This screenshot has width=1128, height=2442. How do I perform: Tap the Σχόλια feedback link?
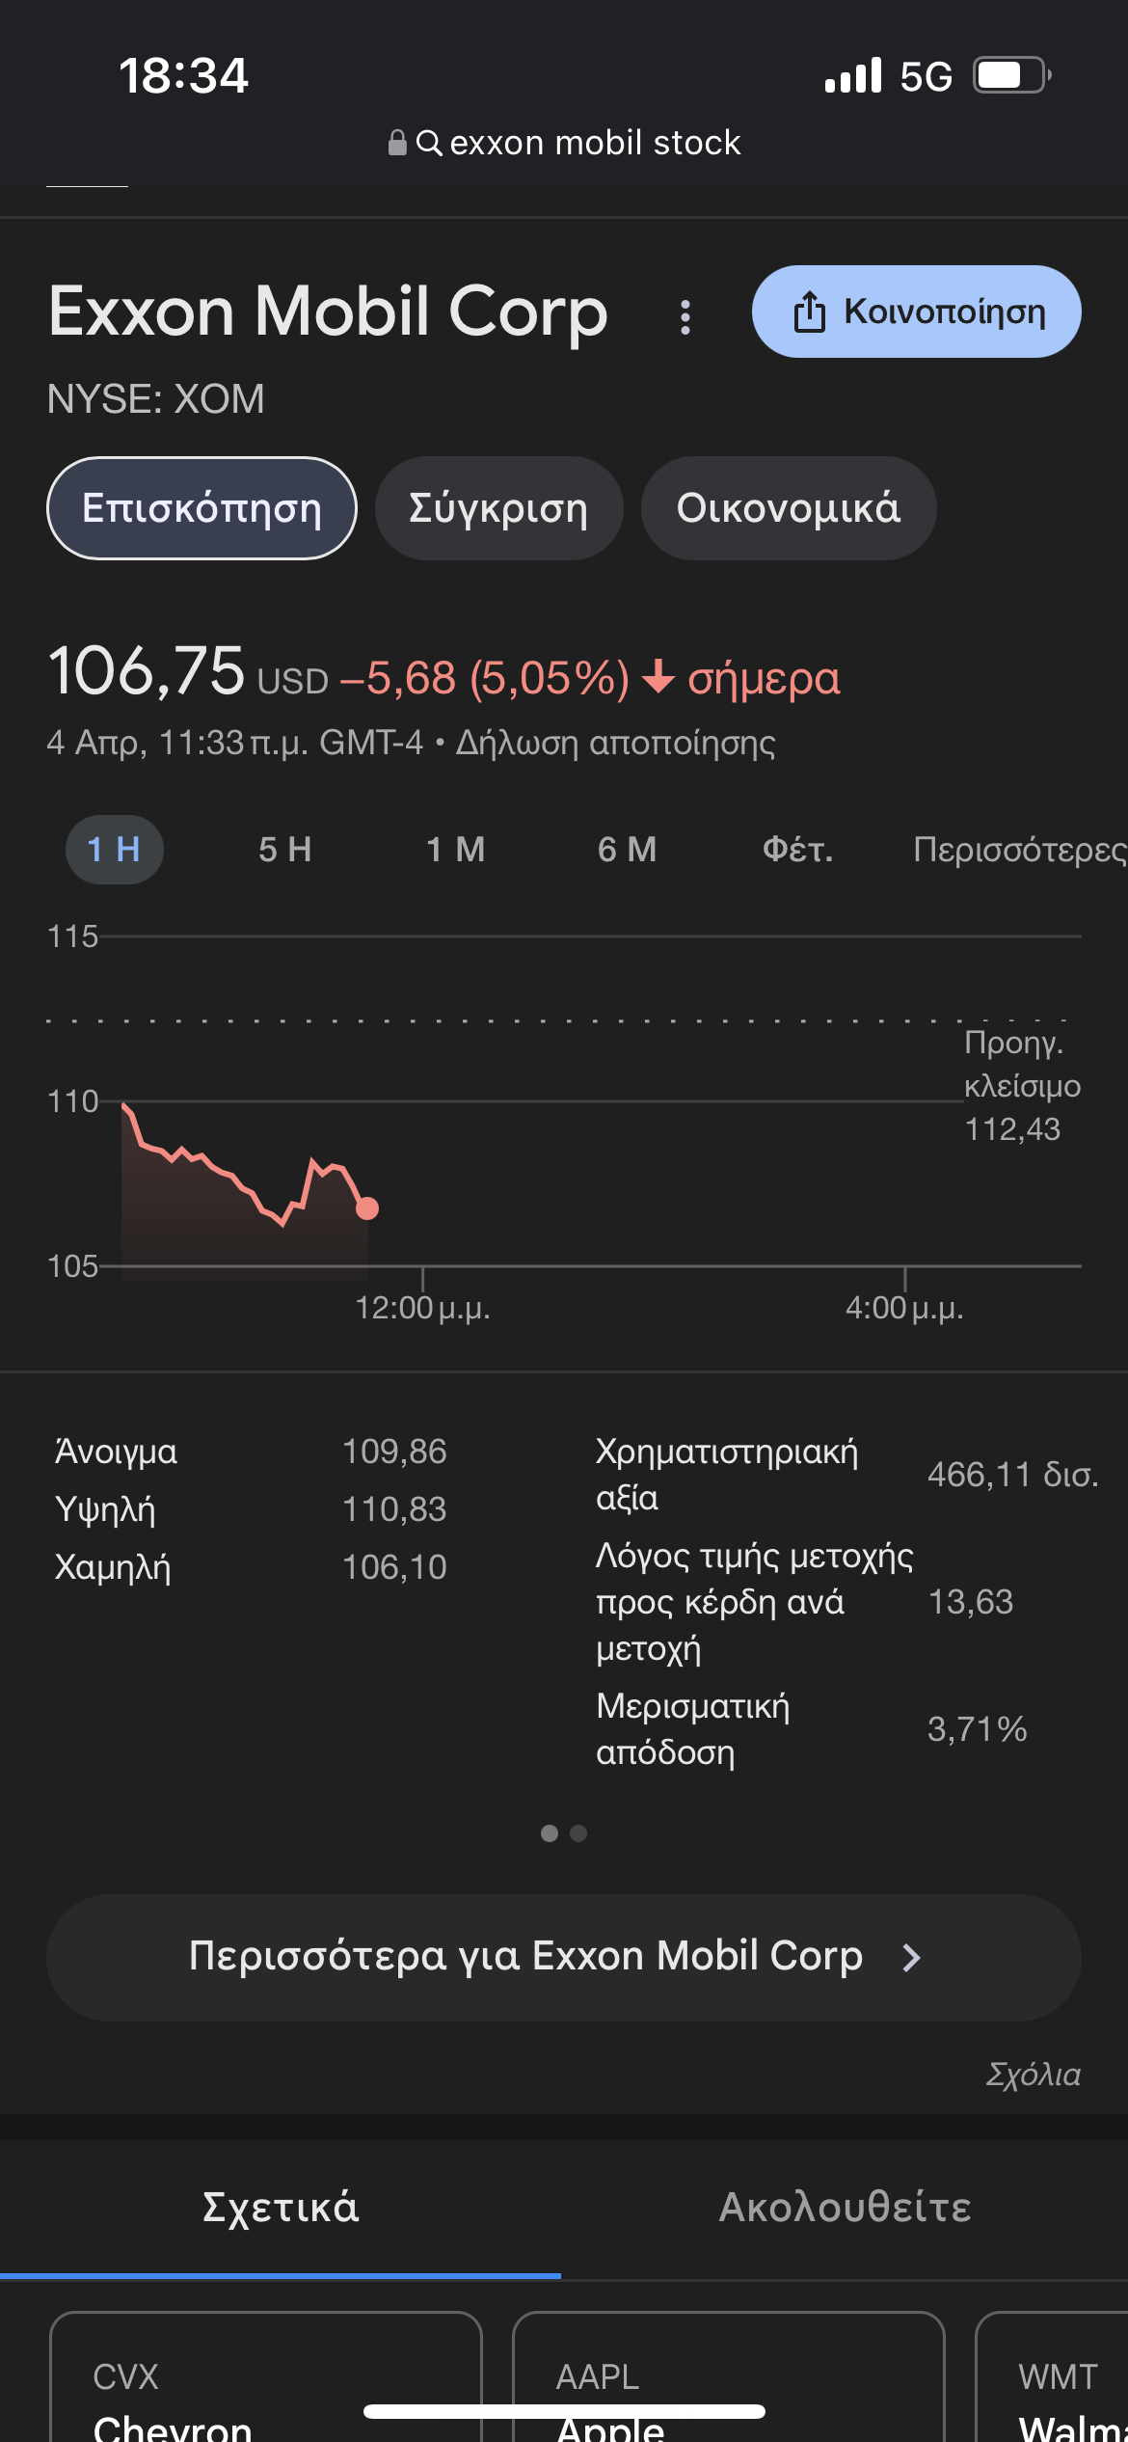(x=1033, y=2075)
